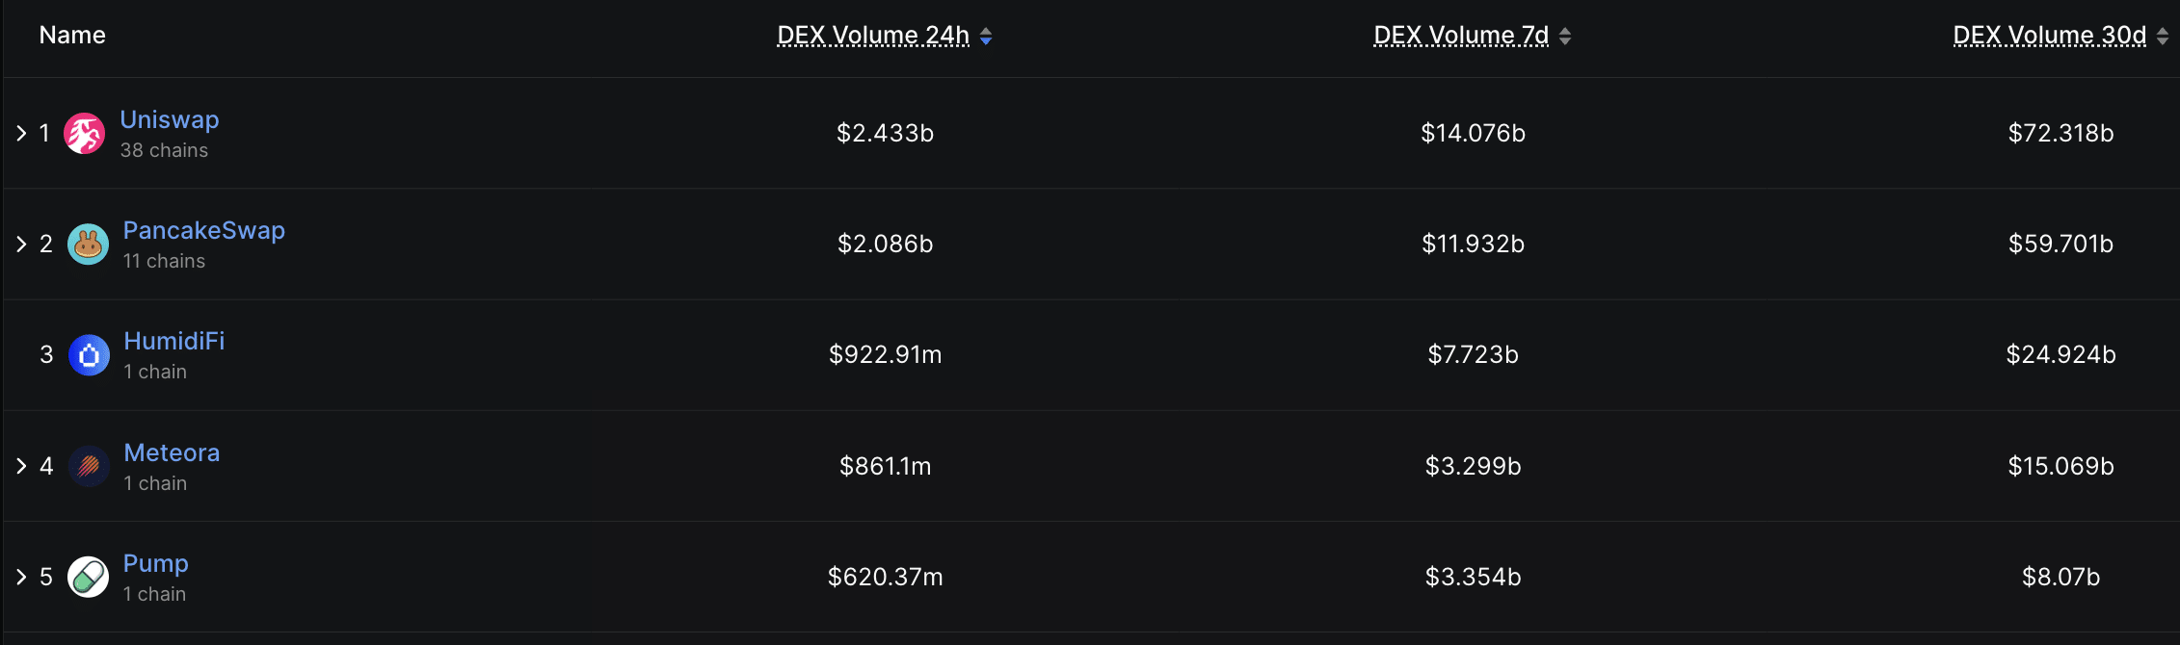This screenshot has height=645, width=2180.
Task: Sort by DEX Volume 30d column header
Action: coord(2049,36)
